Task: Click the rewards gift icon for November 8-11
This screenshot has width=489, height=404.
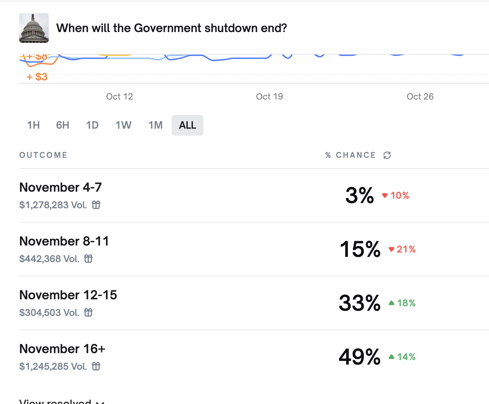Action: click(88, 259)
